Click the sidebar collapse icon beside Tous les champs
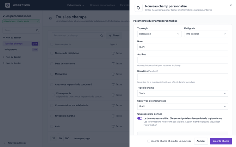This screenshot has height=147, width=236. 50,18
